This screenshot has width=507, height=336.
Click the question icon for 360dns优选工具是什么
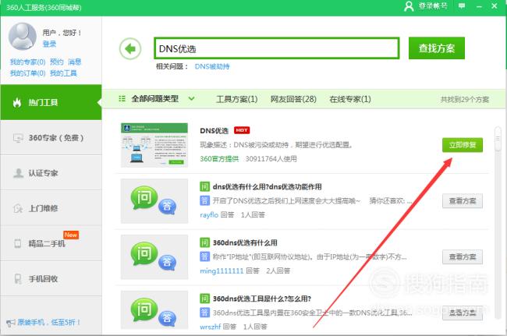204,299
